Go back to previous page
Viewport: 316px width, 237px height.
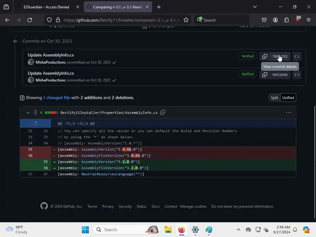[7, 20]
